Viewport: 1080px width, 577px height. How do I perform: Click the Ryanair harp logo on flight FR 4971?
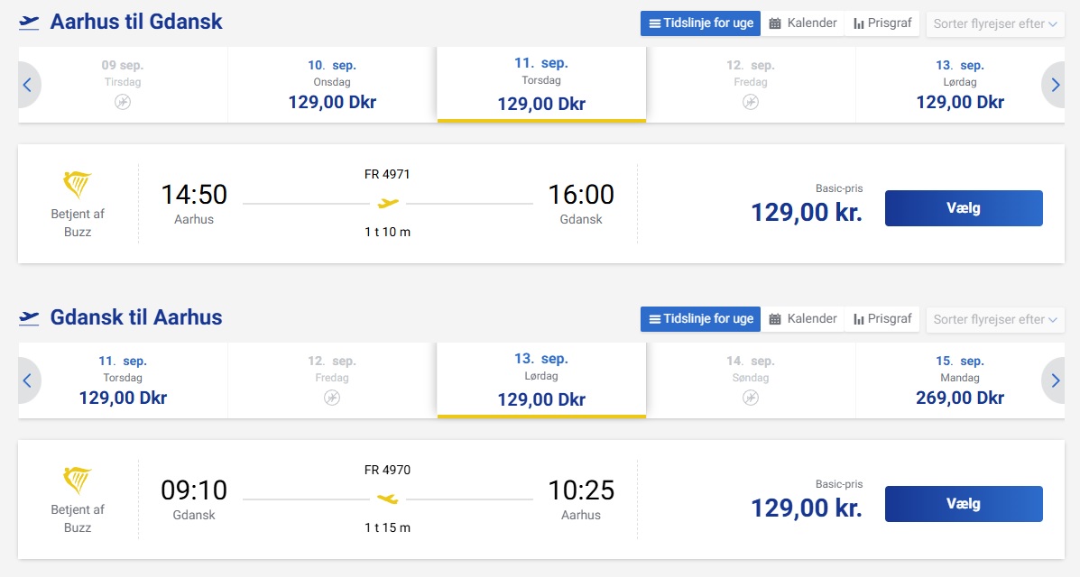tap(78, 185)
